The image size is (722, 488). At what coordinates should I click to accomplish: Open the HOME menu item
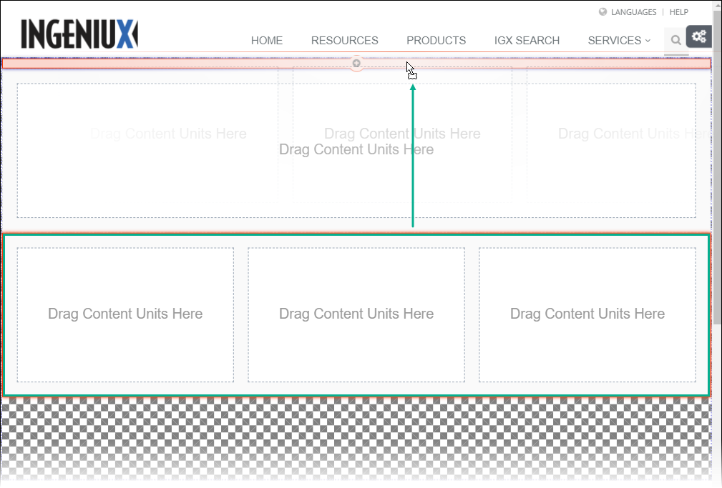pos(267,41)
